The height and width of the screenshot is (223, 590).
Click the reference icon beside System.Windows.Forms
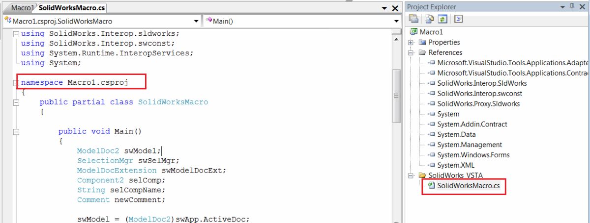tap(432, 155)
